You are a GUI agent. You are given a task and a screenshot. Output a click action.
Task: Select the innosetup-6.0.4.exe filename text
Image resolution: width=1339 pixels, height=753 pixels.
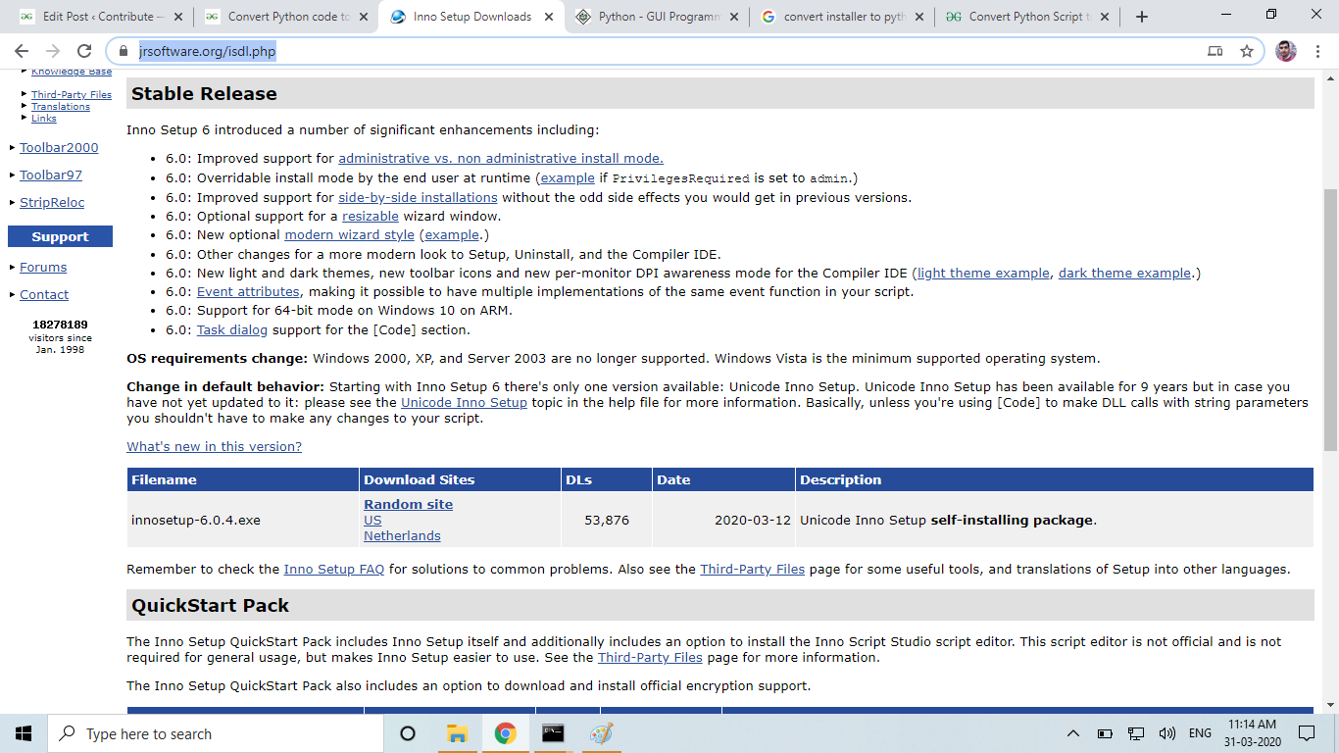tap(196, 521)
